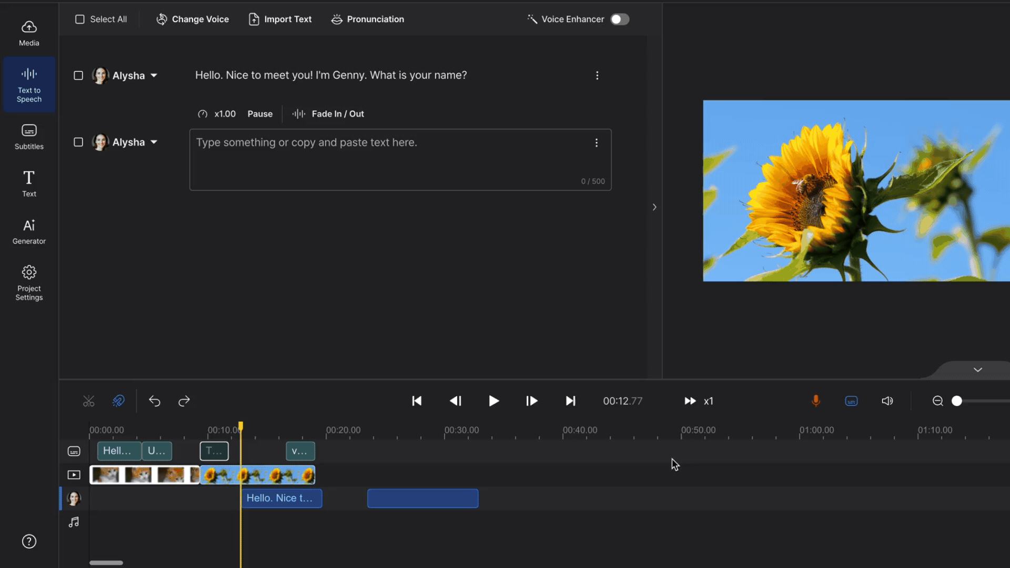Click Alysha avatar in the second block

coord(100,142)
